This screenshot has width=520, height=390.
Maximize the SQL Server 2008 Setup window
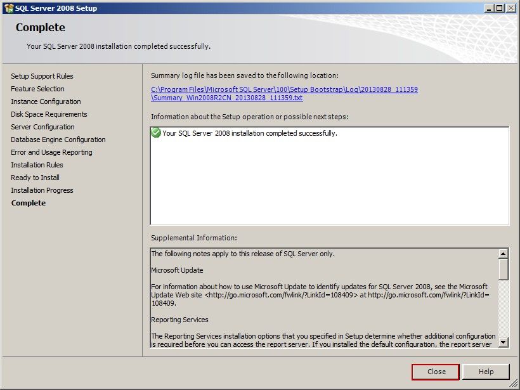(499, 8)
